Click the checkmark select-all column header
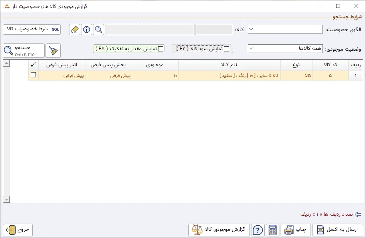 tap(34, 65)
